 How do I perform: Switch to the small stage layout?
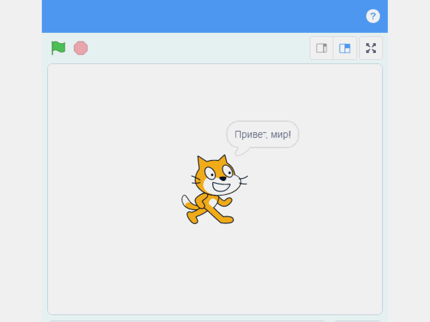point(321,48)
